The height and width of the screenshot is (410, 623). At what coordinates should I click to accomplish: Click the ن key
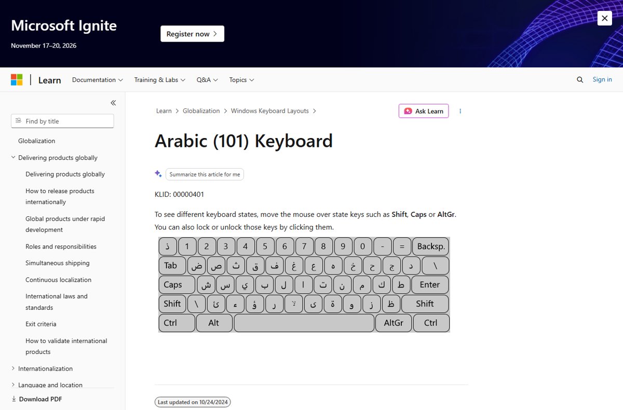pyautogui.click(x=342, y=284)
